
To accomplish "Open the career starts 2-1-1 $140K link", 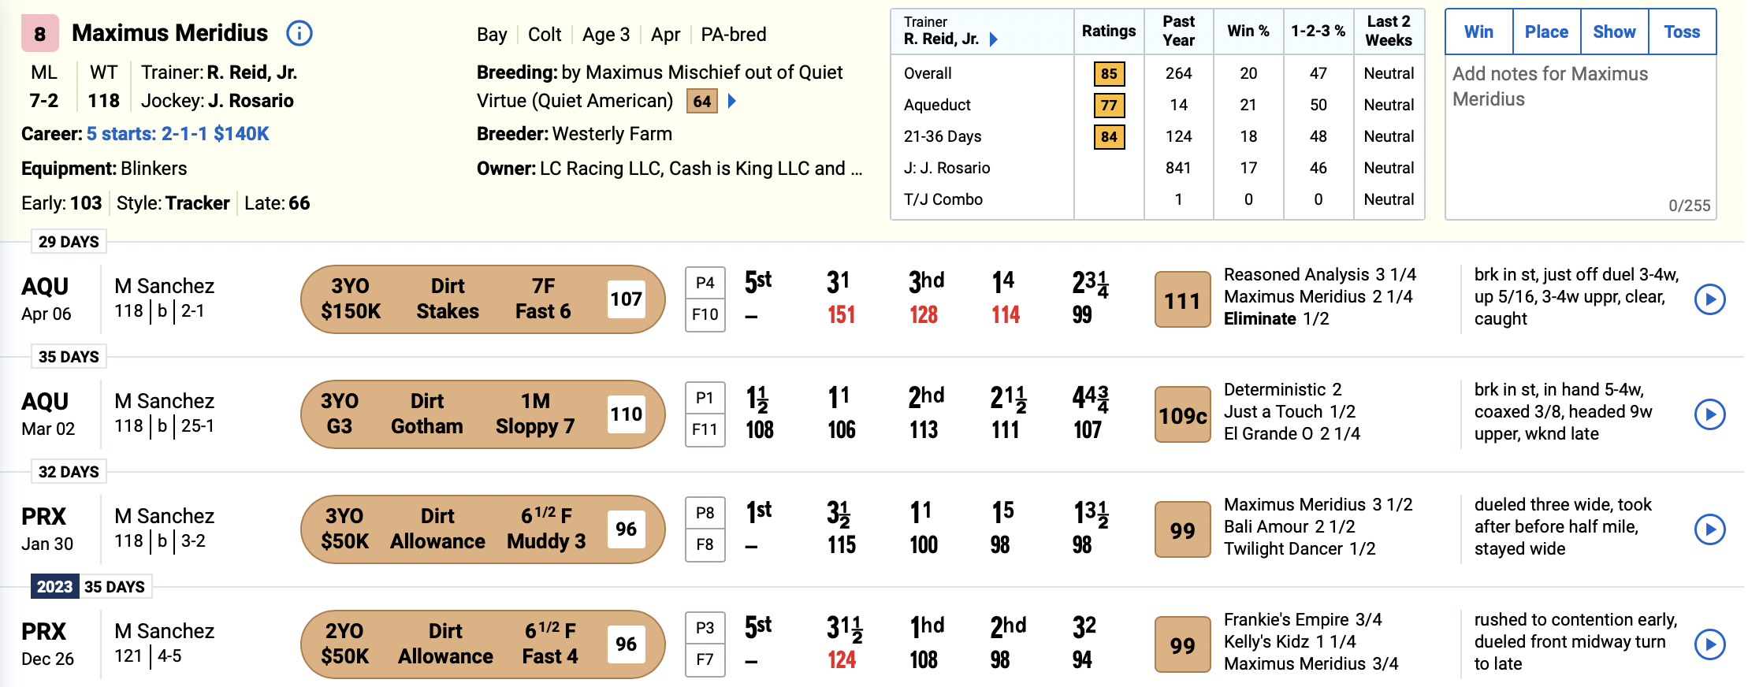I will [177, 134].
